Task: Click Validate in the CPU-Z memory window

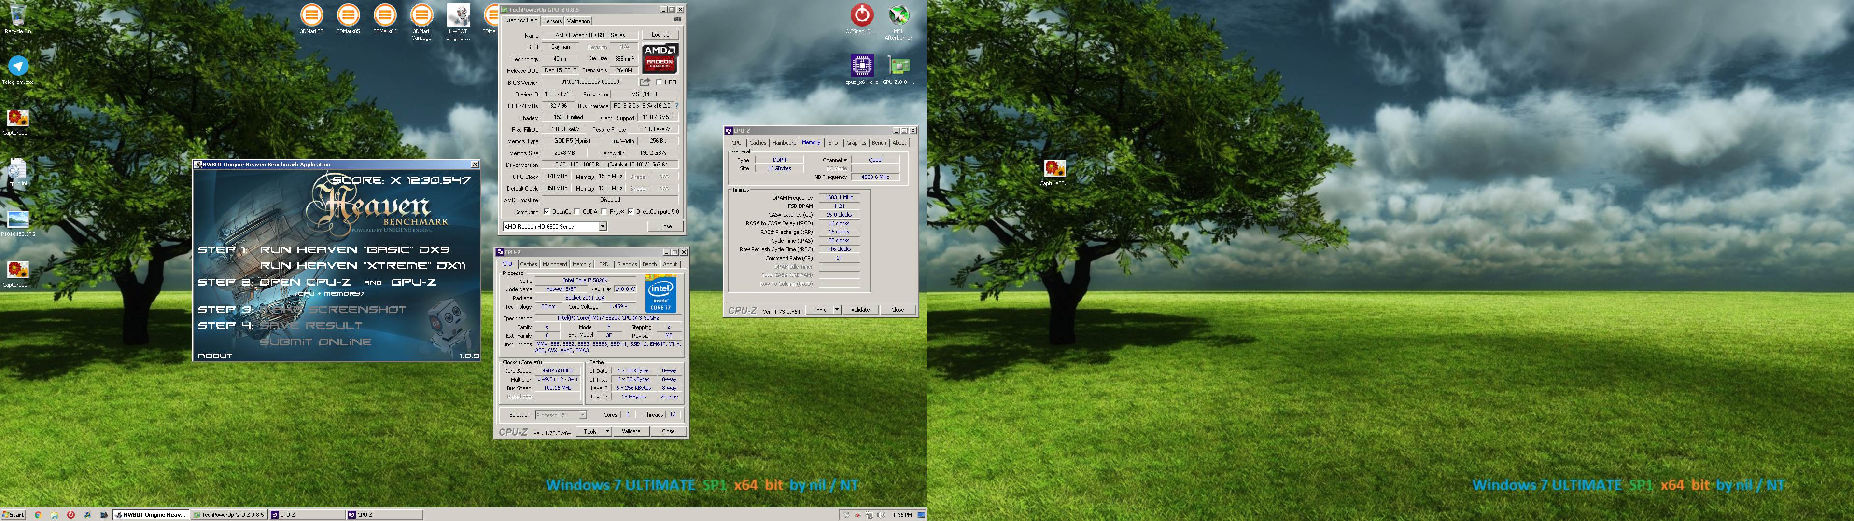Action: coord(861,310)
